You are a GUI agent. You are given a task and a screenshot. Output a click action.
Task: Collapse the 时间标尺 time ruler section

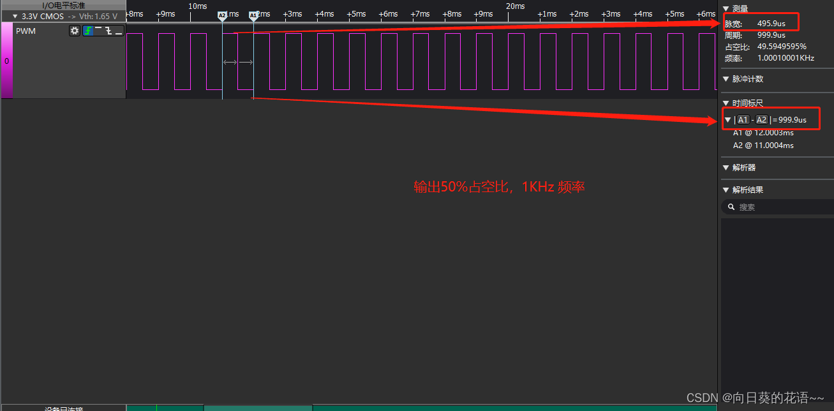[x=727, y=103]
